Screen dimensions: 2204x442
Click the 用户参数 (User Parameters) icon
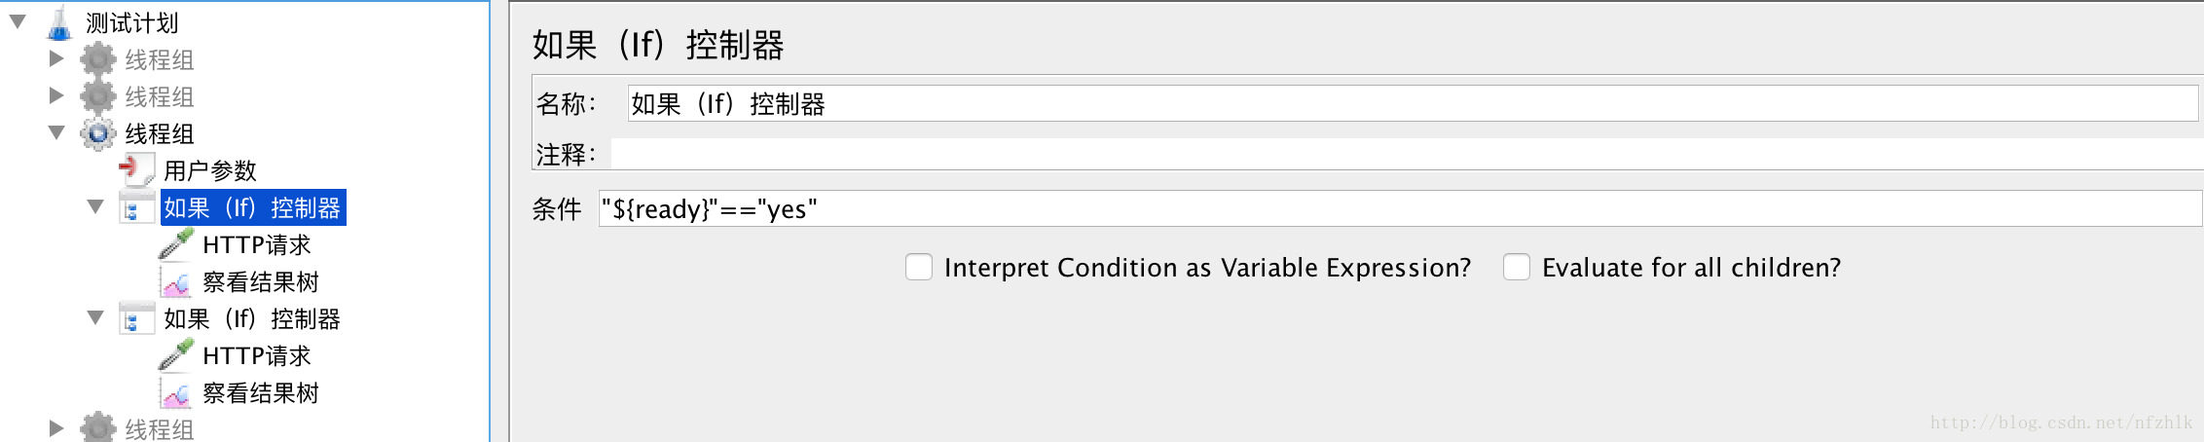(x=136, y=169)
